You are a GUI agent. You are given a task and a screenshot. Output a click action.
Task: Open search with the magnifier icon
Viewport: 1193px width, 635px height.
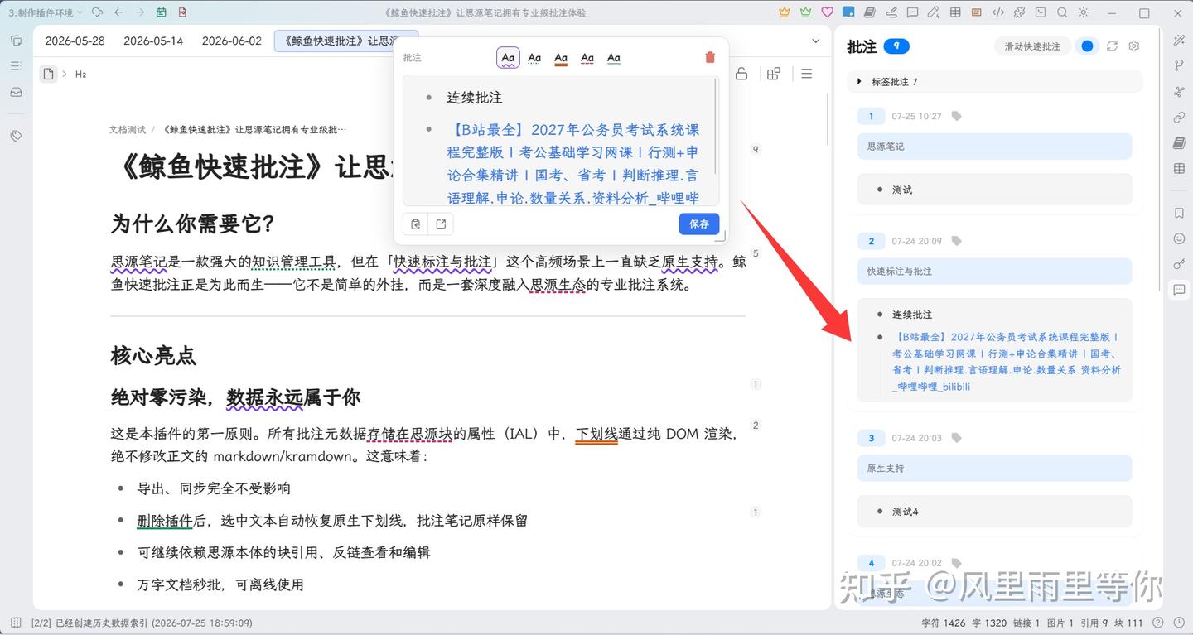[x=1062, y=12]
